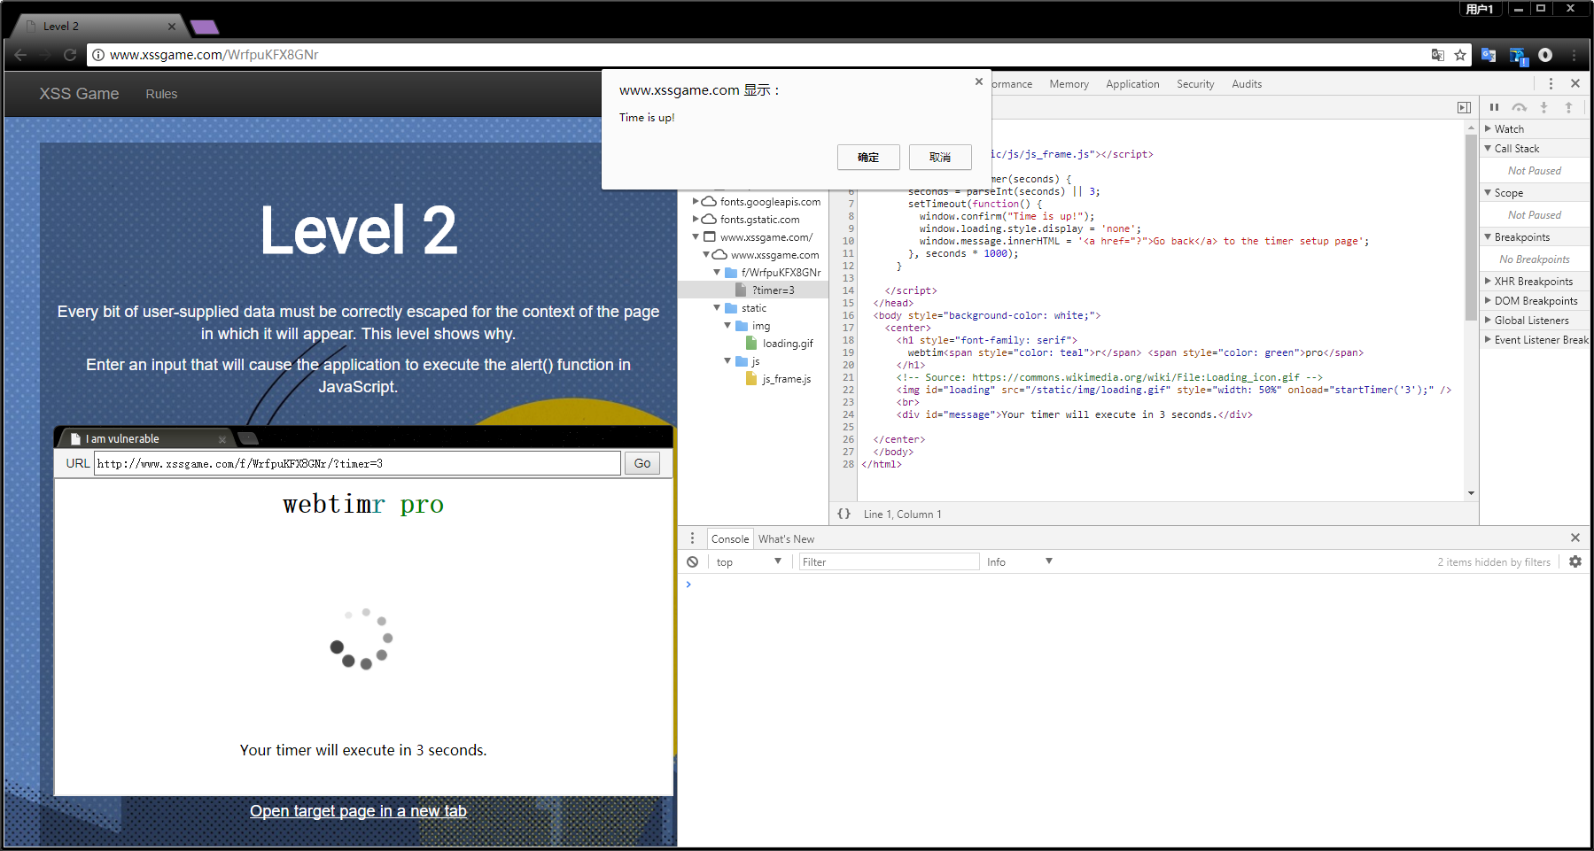
Task: Click the step into next function call icon
Action: pos(1544,107)
